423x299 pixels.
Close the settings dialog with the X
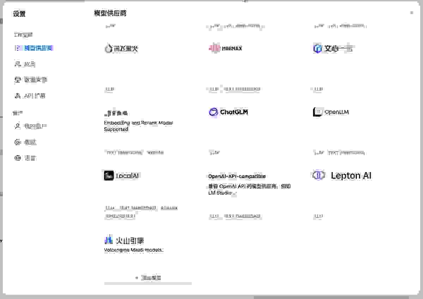tap(411, 13)
